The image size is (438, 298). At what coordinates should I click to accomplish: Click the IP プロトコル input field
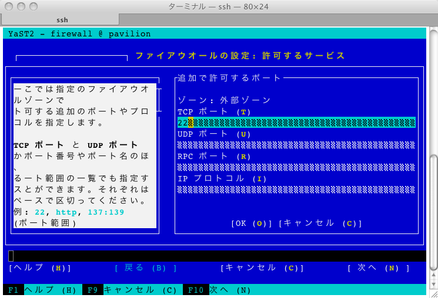pyautogui.click(x=296, y=189)
